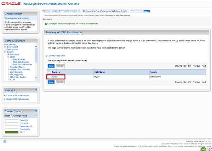Select Data Source Factories tree item

22,64
